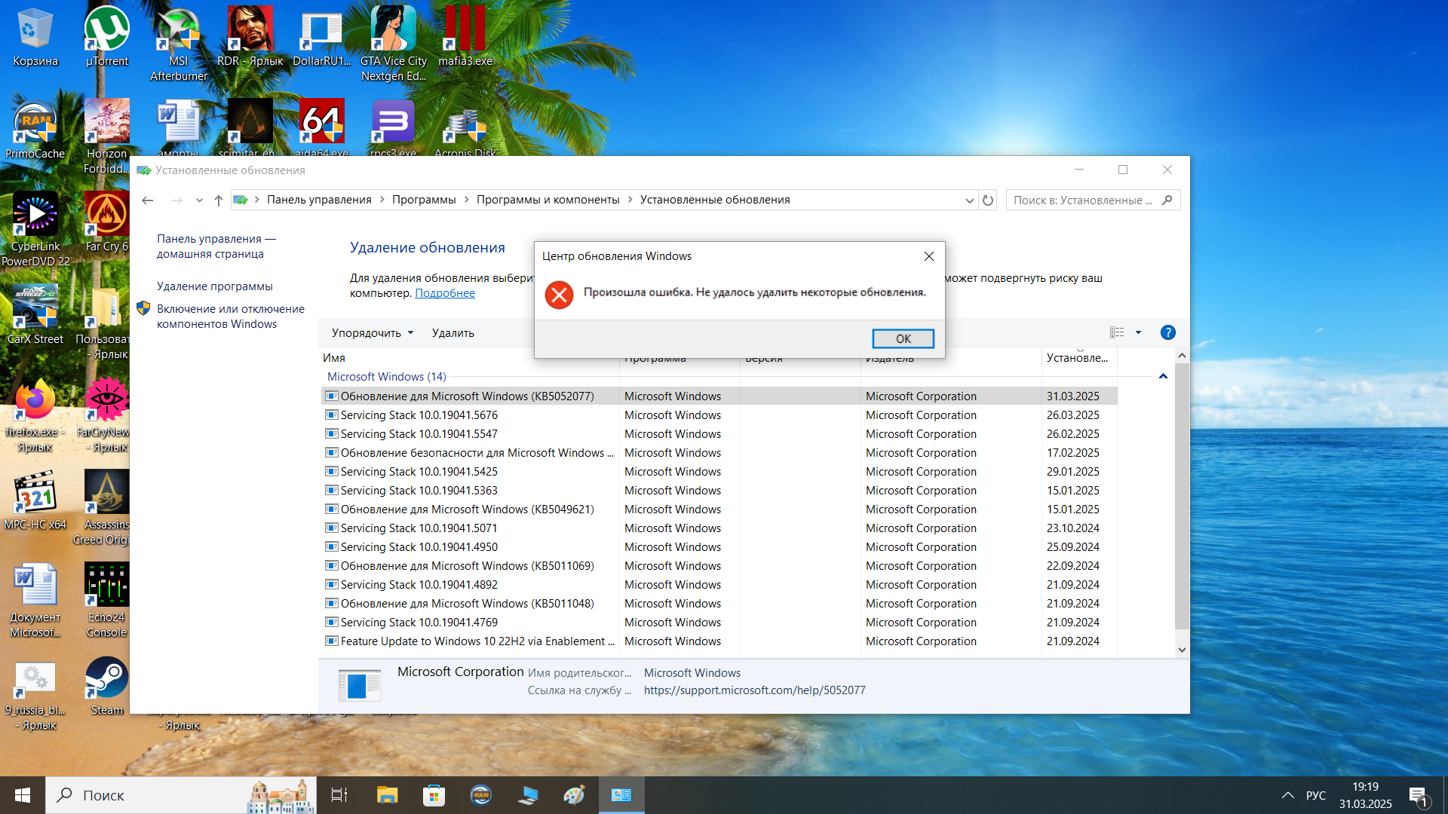Refresh the Installed Updates list
Image resolution: width=1448 pixels, height=814 pixels.
988,200
